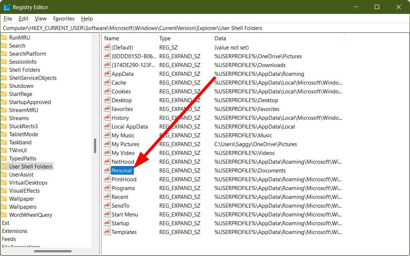The image size is (410, 256).
Task: Click the string icon next to PrintHood
Action: [x=107, y=179]
